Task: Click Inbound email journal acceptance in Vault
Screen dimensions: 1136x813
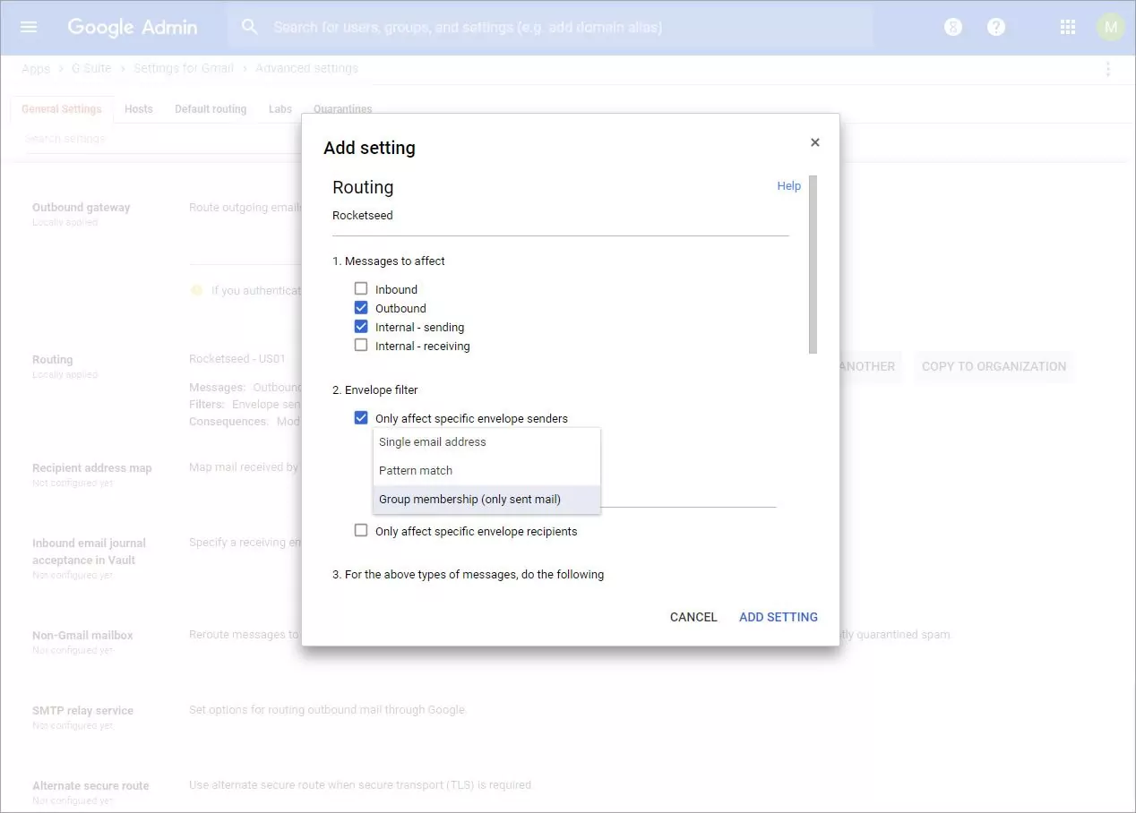Action: 89,552
